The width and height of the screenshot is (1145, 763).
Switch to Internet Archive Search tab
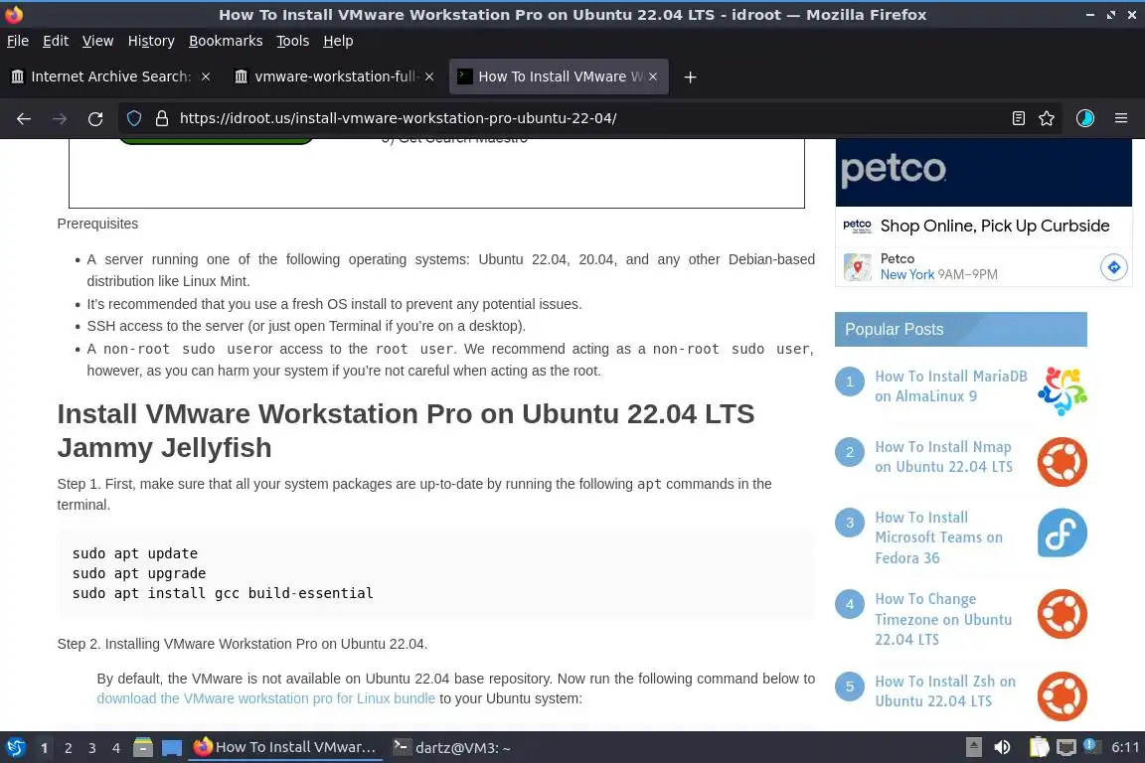(x=109, y=76)
